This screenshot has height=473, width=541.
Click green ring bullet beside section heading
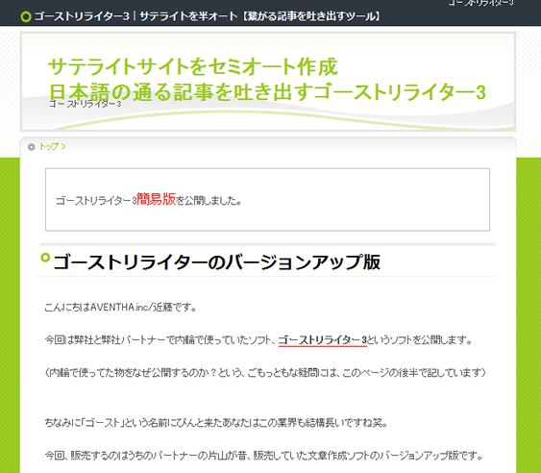click(45, 258)
